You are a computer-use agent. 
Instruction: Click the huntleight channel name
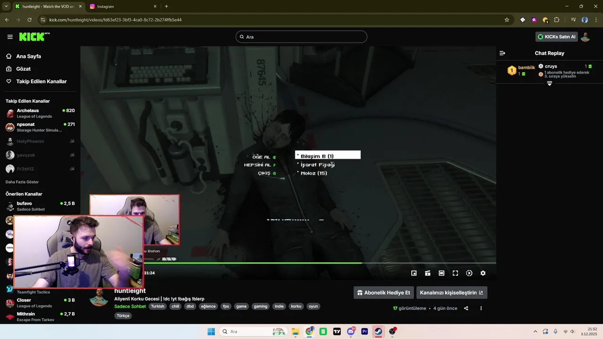[130, 291]
